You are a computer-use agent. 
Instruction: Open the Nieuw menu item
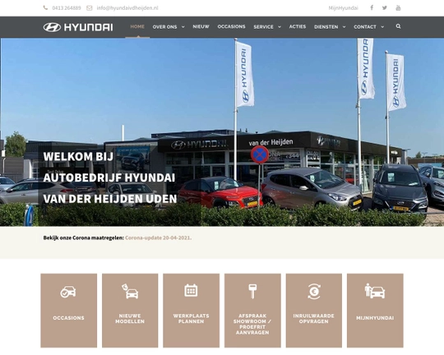[x=201, y=26]
